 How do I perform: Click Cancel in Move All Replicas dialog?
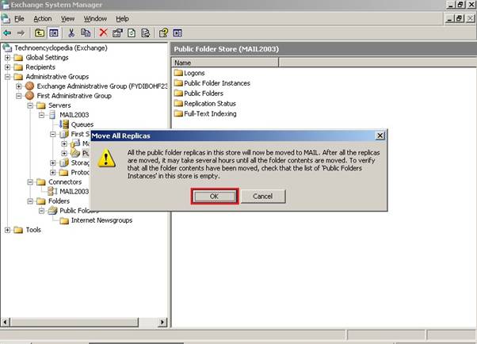[263, 196]
